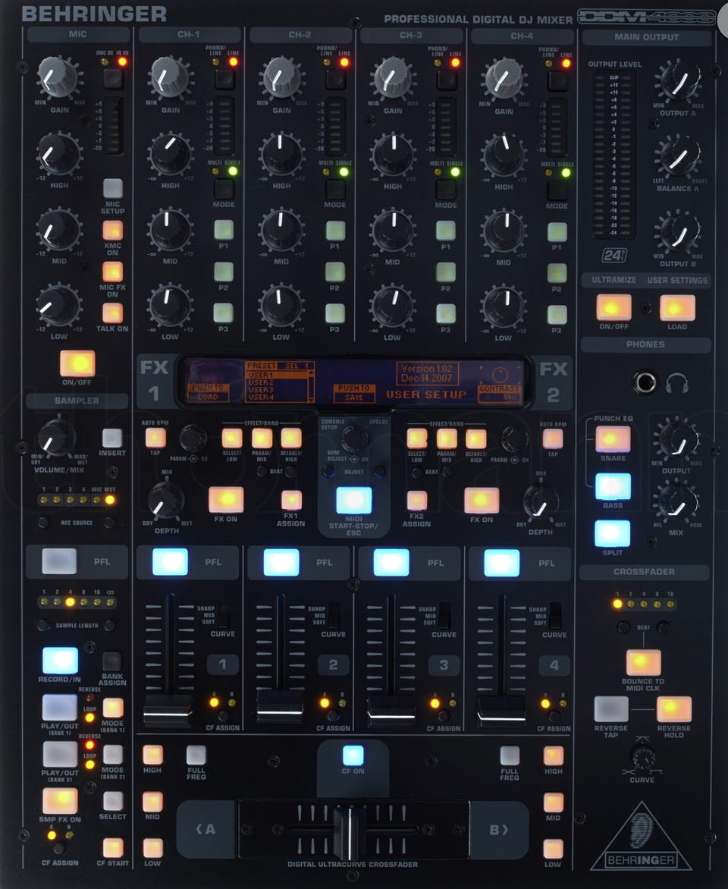The height and width of the screenshot is (889, 728).
Task: Toggle the phones SPLIT button
Action: 612,533
